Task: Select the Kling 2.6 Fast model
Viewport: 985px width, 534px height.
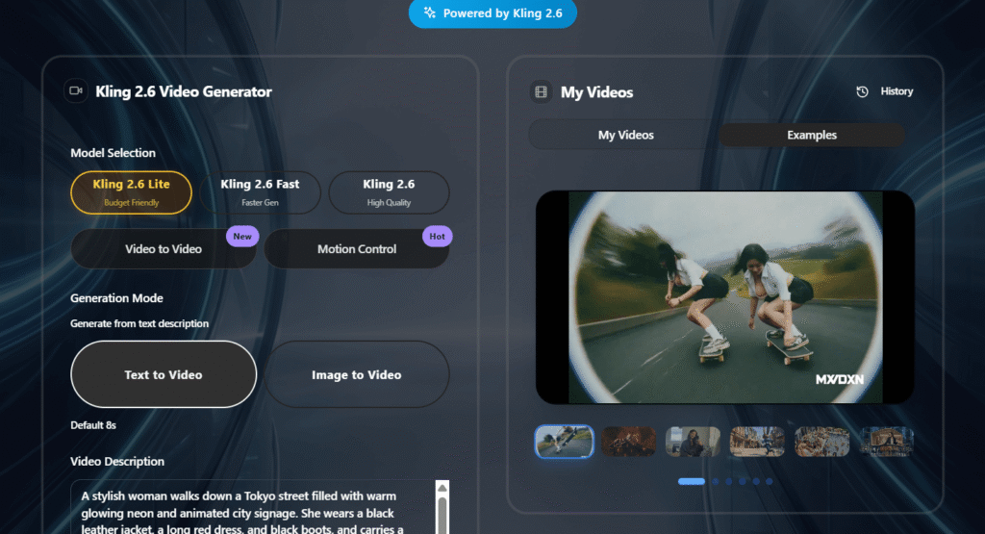Action: point(260,192)
